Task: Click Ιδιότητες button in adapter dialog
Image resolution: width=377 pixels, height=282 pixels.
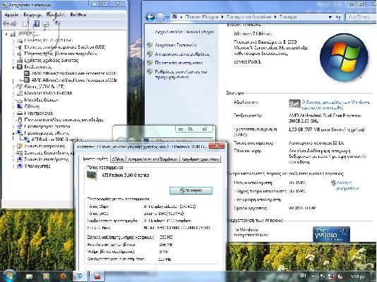Action: coord(191,190)
